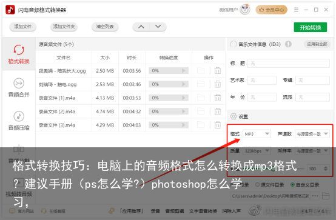The image size is (336, 220).
Task: Move selected file down with down arrow
Action: 158,27
